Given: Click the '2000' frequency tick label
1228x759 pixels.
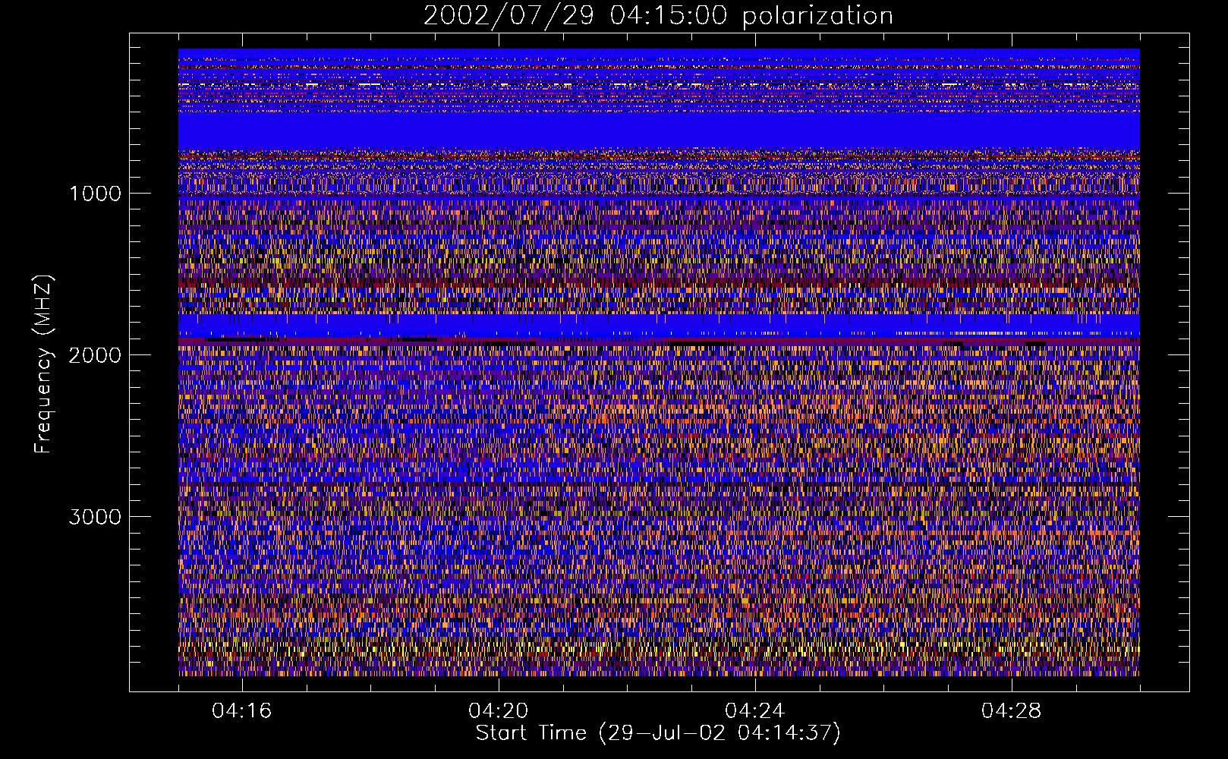Looking at the screenshot, I should (95, 355).
